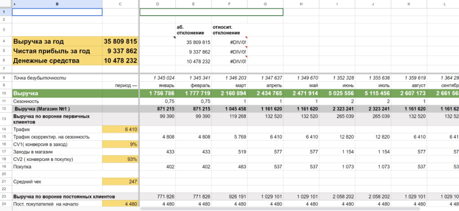459x211 pixels.
Task: Select the column F header
Action: [x=229, y=4]
